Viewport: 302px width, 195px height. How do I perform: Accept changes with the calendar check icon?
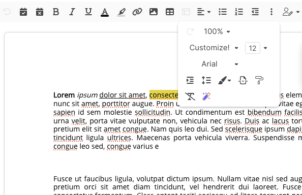pos(23,12)
